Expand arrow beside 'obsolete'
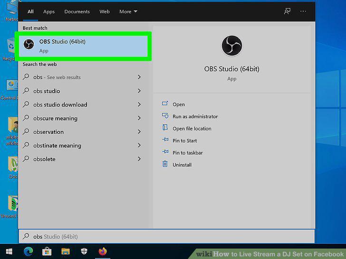 click(x=139, y=159)
